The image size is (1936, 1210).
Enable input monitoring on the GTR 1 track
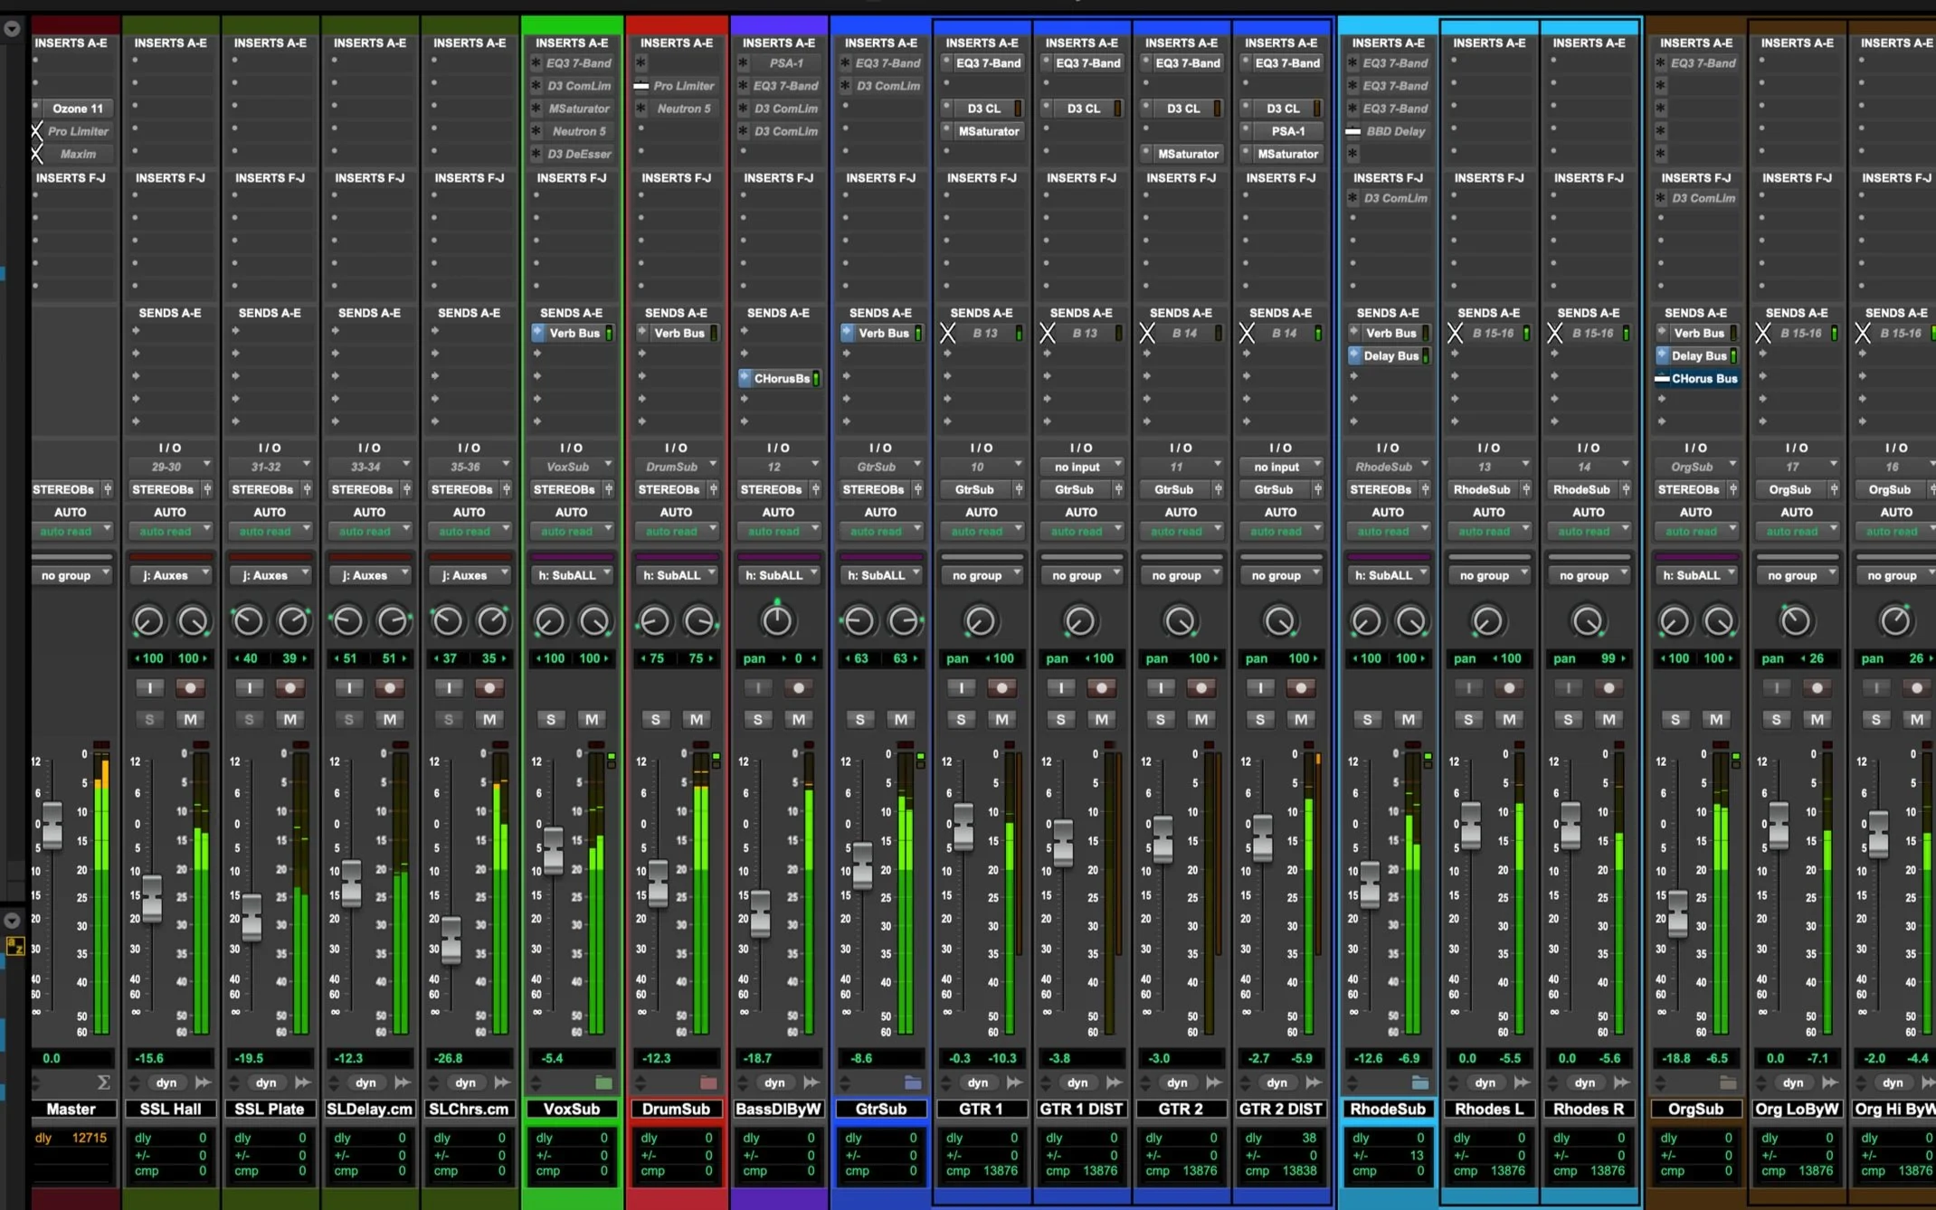(x=961, y=688)
